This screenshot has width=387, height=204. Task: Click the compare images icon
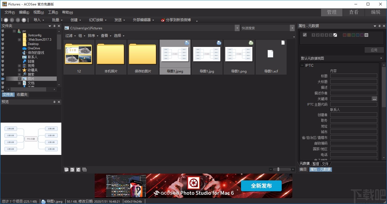pos(84,170)
